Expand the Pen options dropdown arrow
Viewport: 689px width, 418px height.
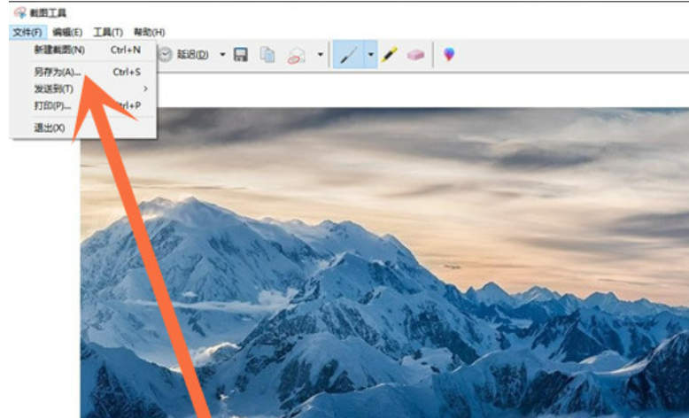[x=371, y=55]
